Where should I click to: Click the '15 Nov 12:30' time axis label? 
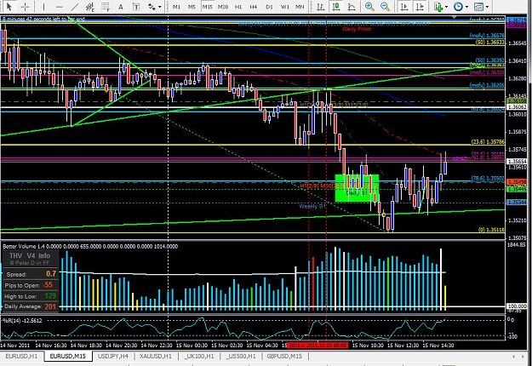403,346
